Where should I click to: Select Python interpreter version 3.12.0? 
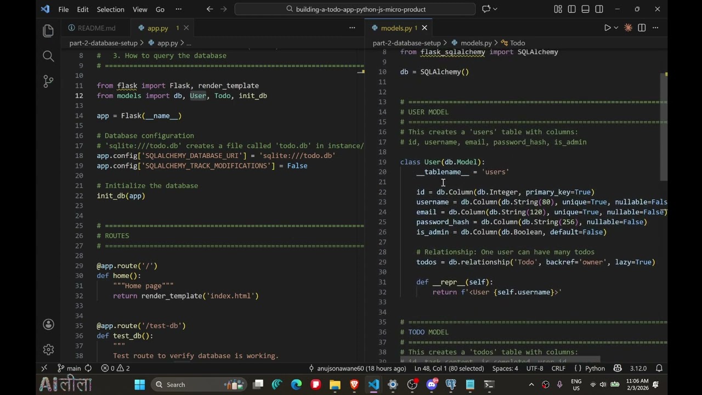tap(638, 368)
